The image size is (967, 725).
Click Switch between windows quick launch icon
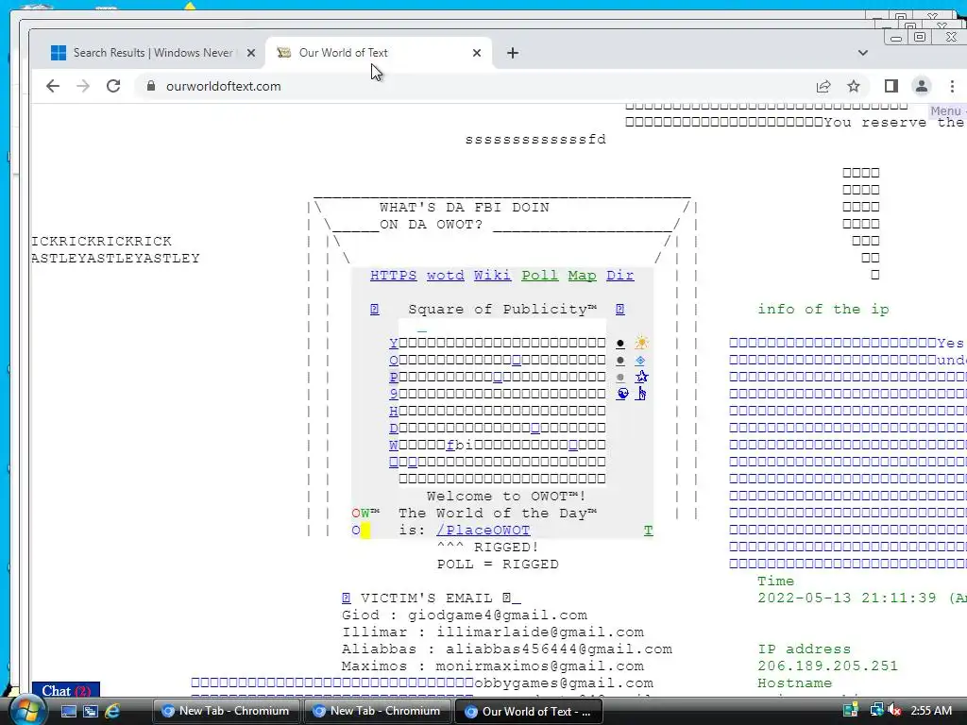pos(91,711)
